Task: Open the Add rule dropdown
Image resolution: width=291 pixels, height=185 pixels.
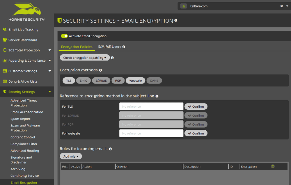Action: pos(71,156)
